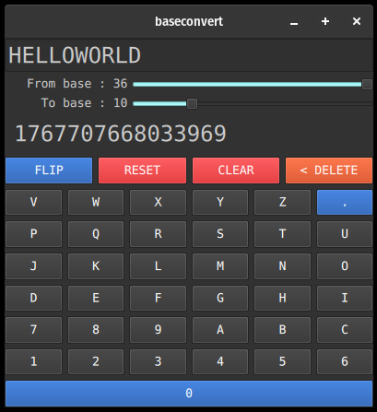
Task: Tap the letter H key
Action: click(x=282, y=298)
